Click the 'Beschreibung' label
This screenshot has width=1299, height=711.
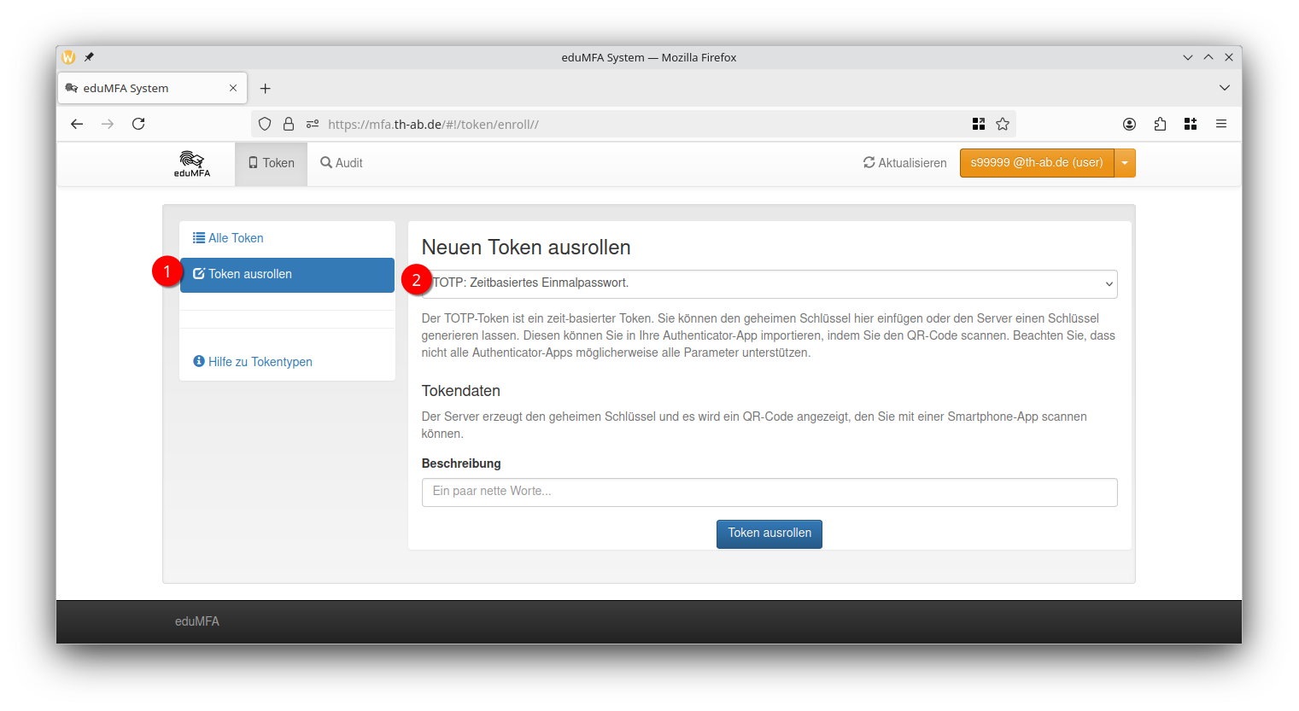461,463
